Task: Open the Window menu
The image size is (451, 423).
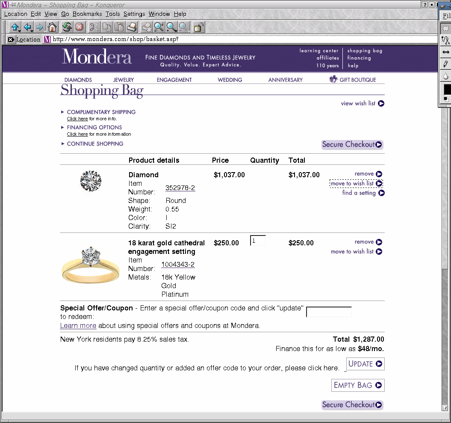Action: click(x=159, y=14)
